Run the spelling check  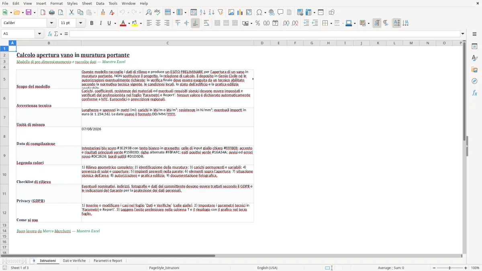pos(157,12)
